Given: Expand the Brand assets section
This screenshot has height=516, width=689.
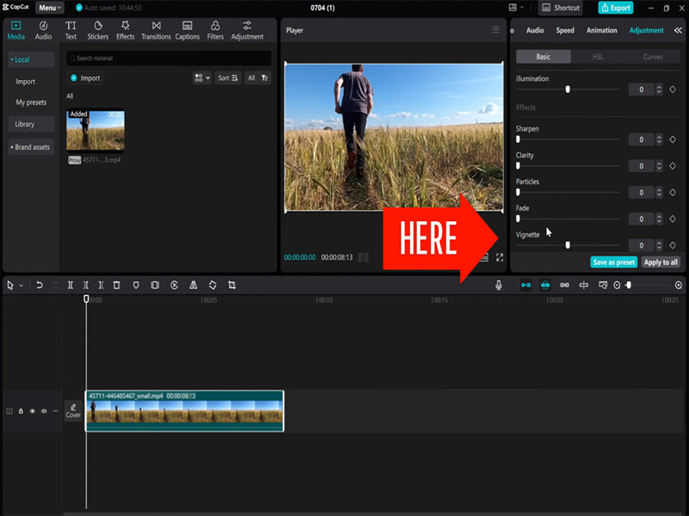Looking at the screenshot, I should coord(30,146).
